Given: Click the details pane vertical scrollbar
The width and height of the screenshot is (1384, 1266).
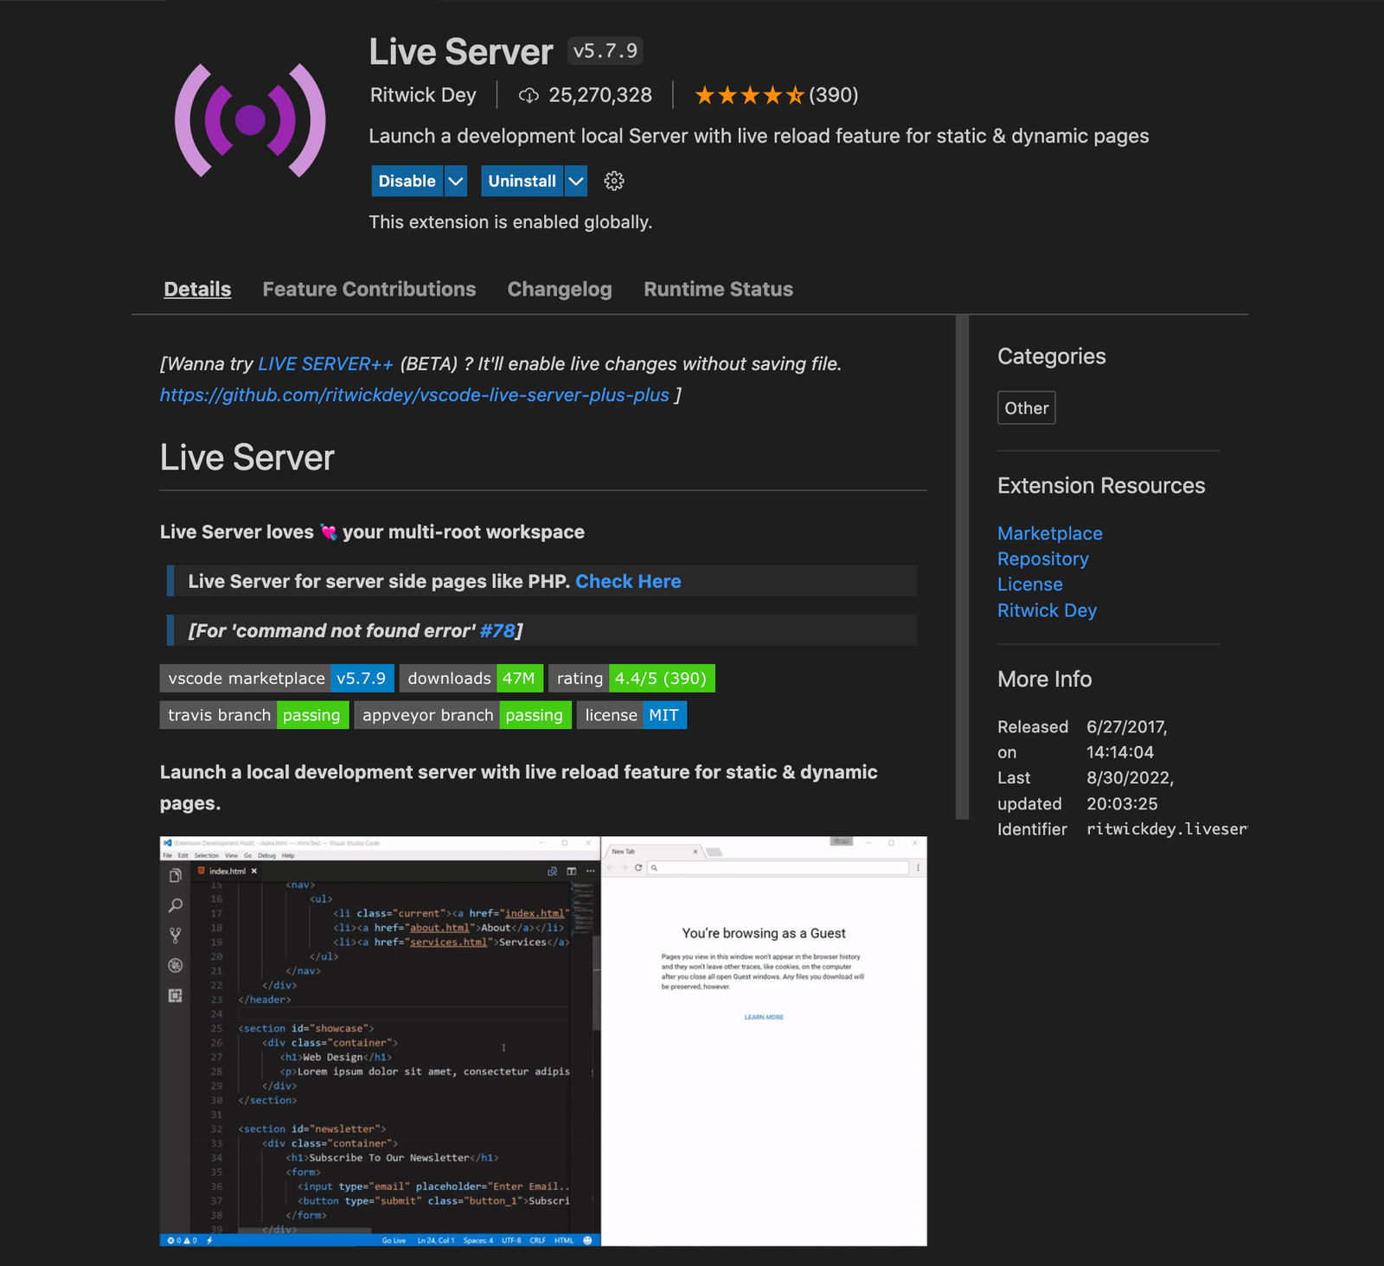Looking at the screenshot, I should [962, 566].
